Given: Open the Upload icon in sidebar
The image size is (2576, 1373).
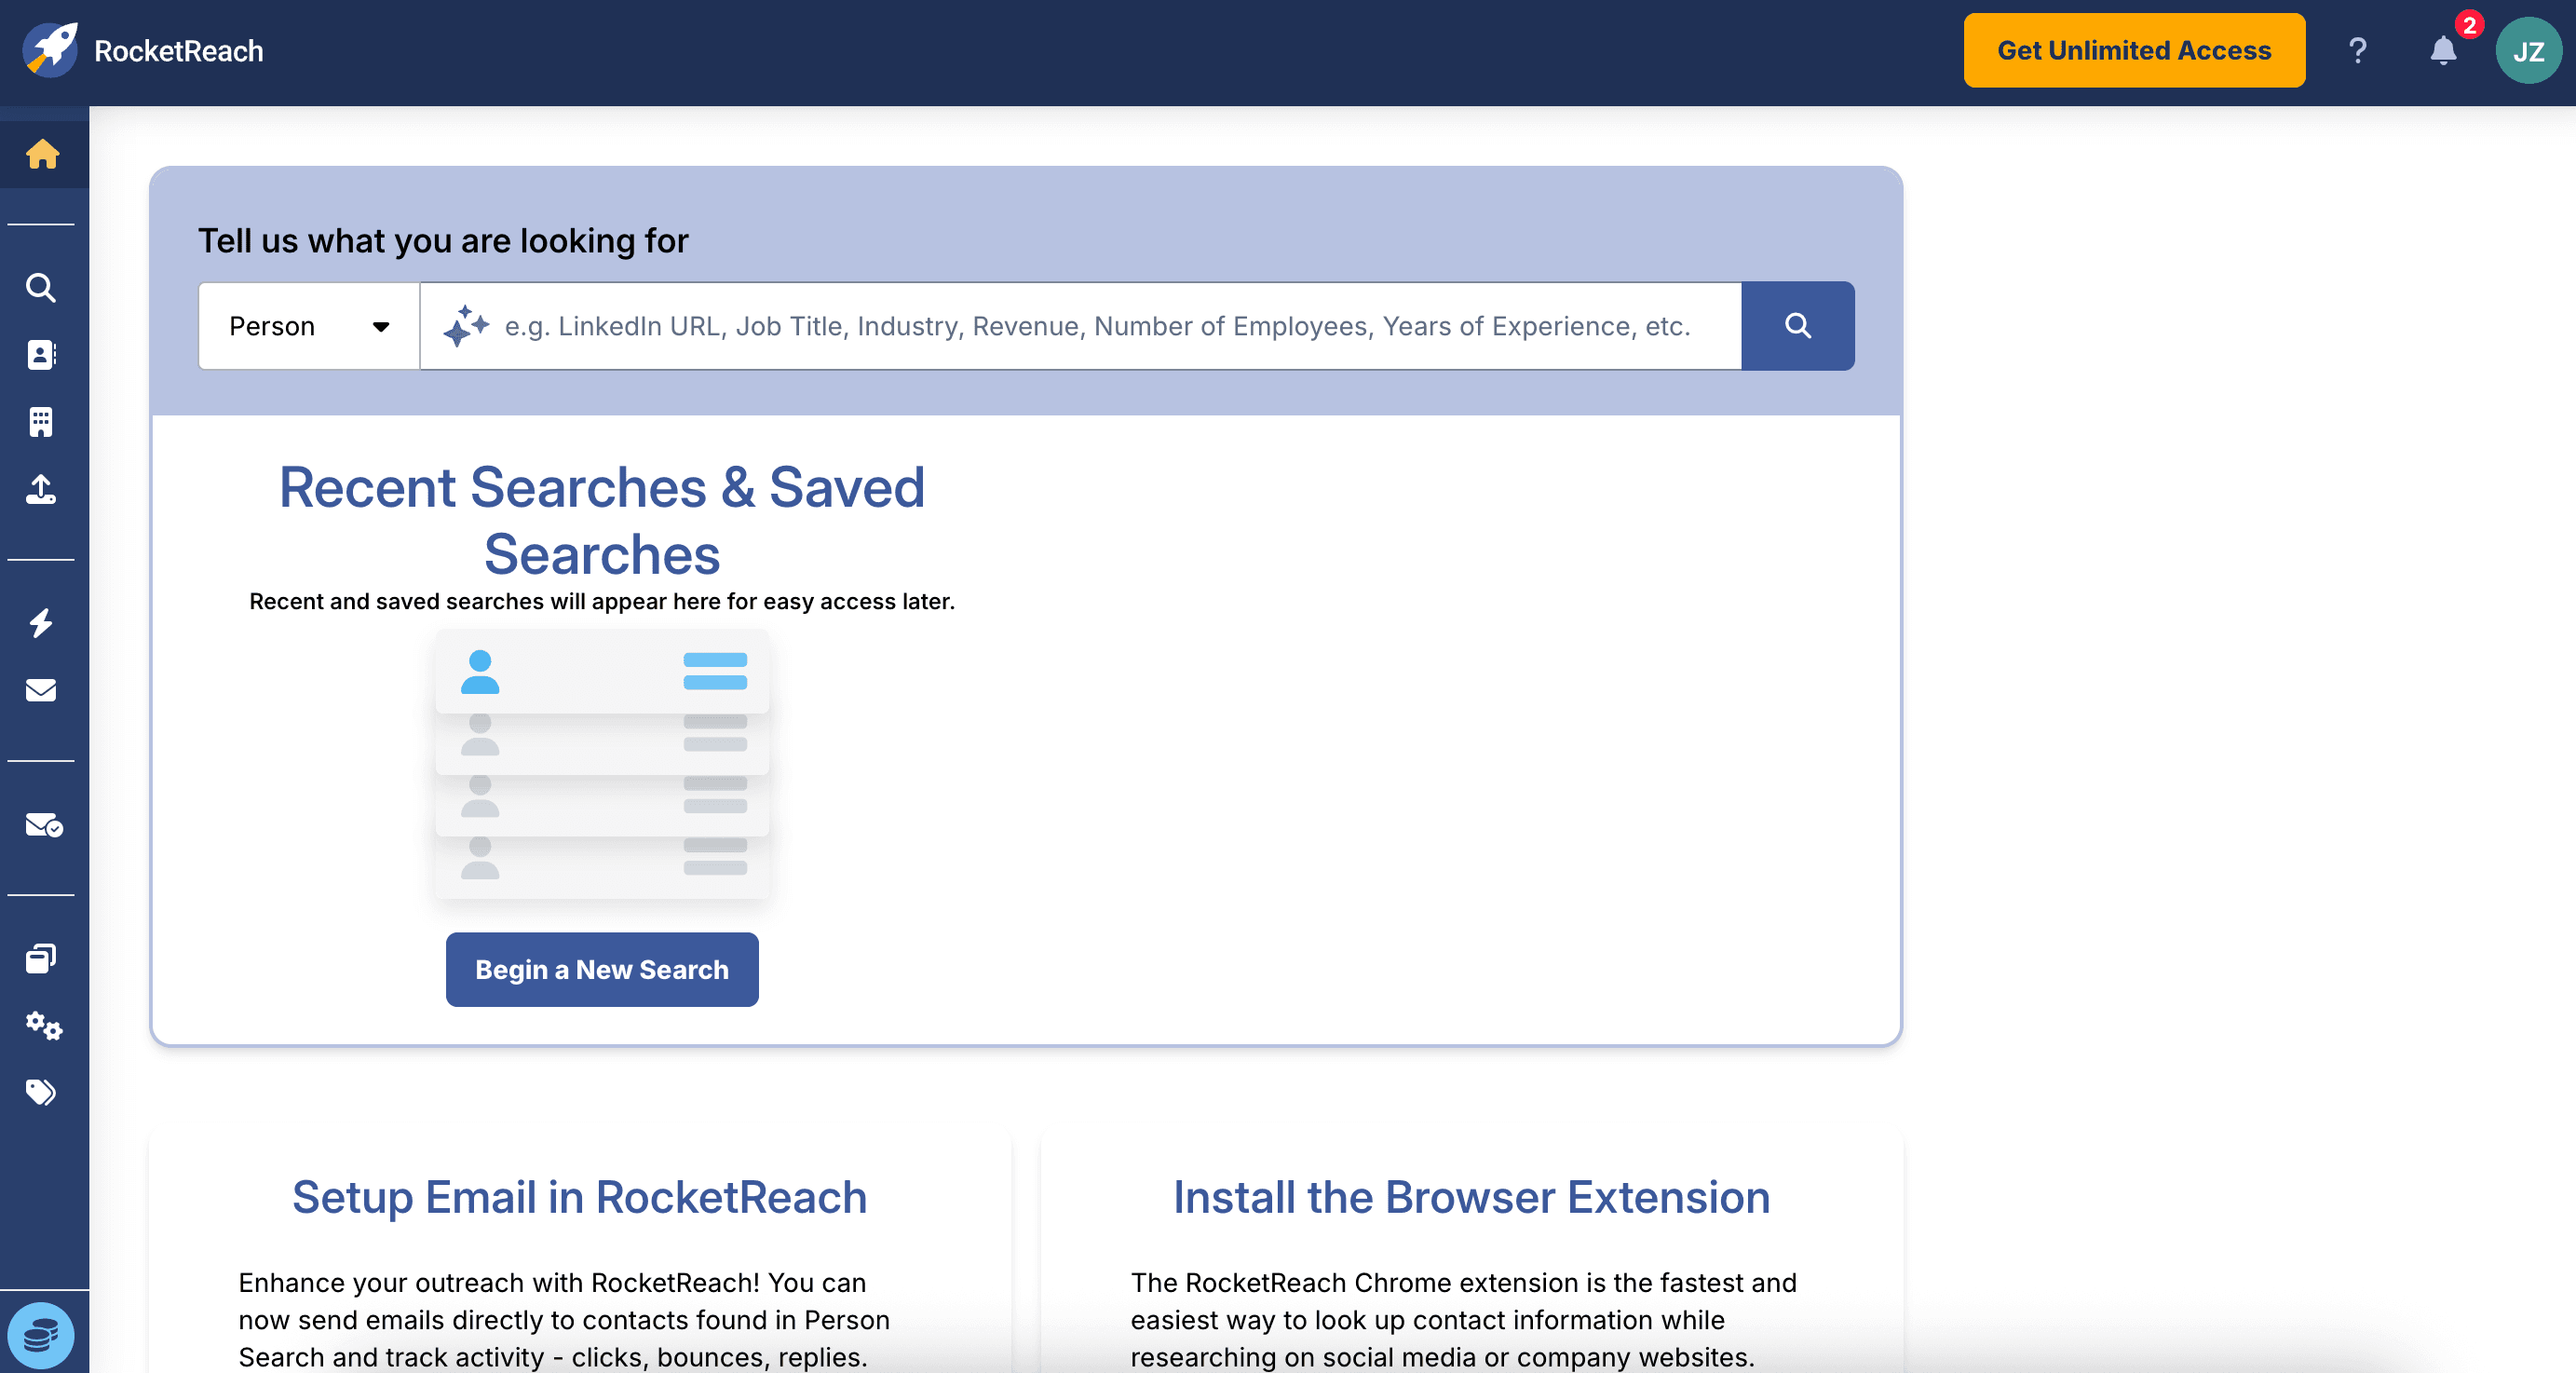Looking at the screenshot, I should pyautogui.click(x=41, y=489).
